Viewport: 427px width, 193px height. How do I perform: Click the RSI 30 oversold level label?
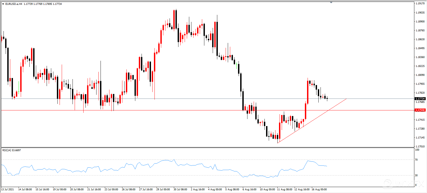(x=416, y=175)
